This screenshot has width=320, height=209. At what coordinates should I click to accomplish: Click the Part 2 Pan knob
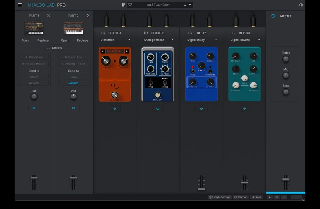[73, 97]
